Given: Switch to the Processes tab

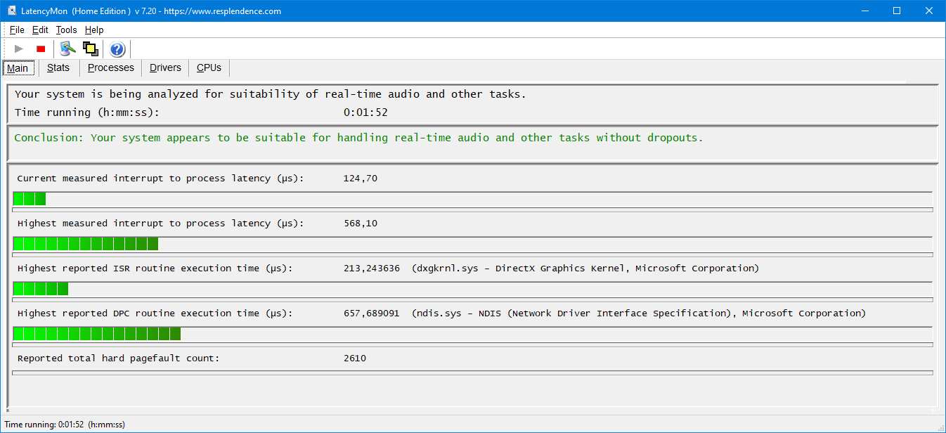Looking at the screenshot, I should pyautogui.click(x=111, y=67).
